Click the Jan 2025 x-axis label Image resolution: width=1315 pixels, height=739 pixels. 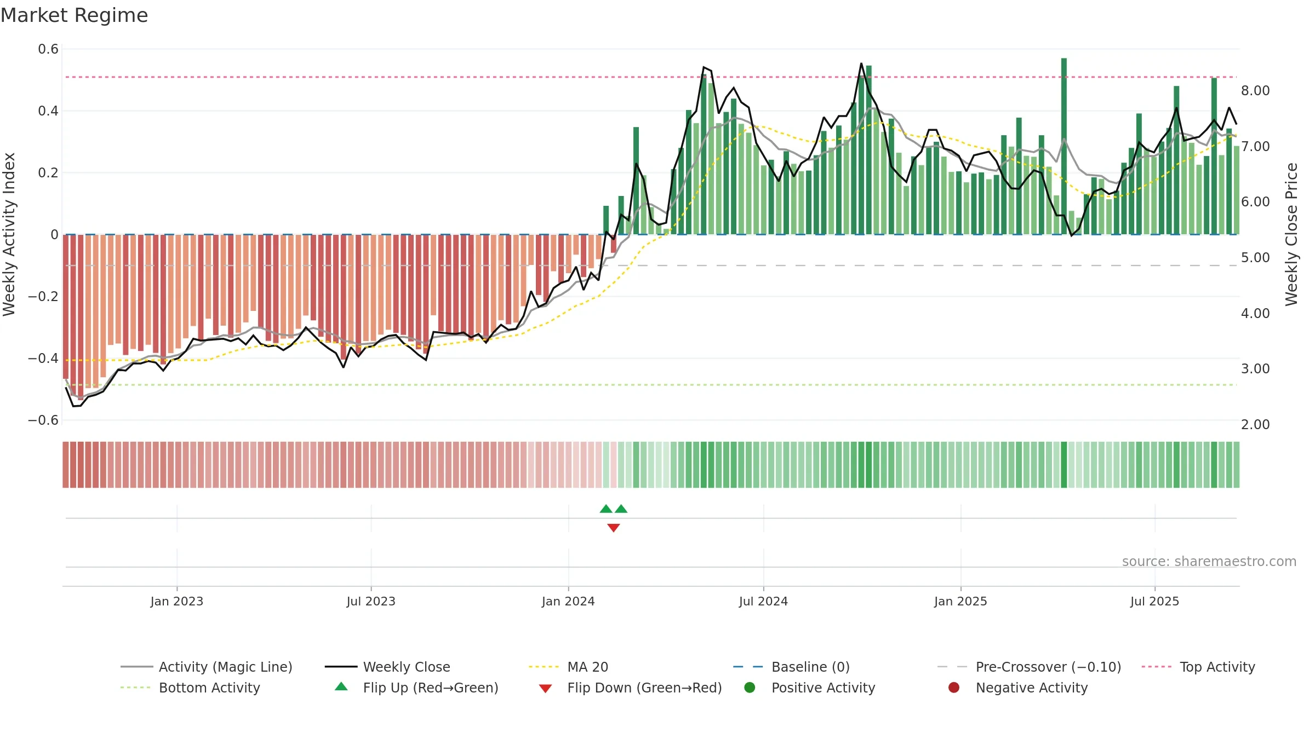click(x=960, y=601)
